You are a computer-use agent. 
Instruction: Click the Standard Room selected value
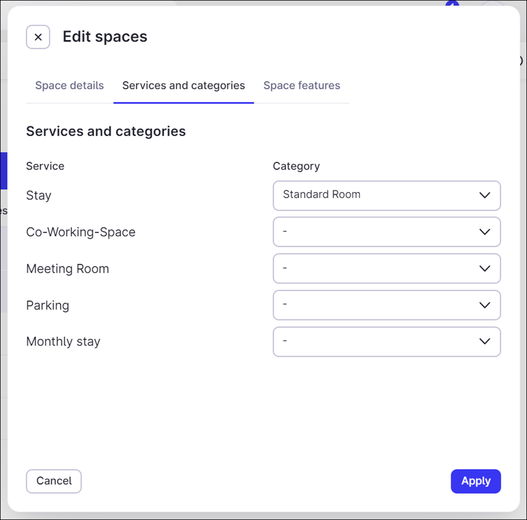pyautogui.click(x=321, y=194)
